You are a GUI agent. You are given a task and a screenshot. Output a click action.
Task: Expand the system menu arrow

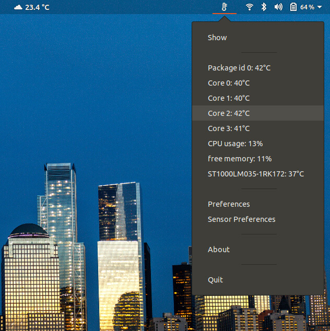point(320,7)
